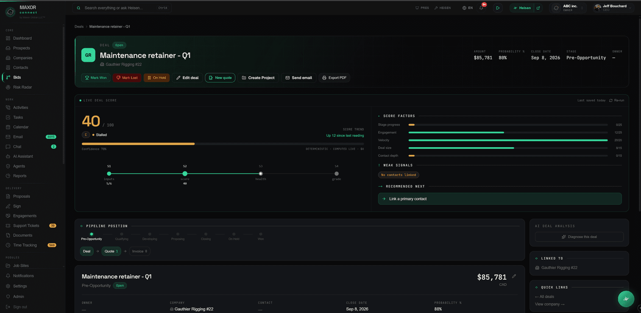This screenshot has width=641, height=313.
Task: Open Support Tickets in the sidebar
Action: click(x=26, y=225)
